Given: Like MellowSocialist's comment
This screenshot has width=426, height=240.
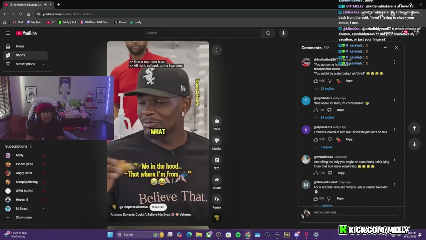Looking at the screenshot, I should click(x=316, y=198).
